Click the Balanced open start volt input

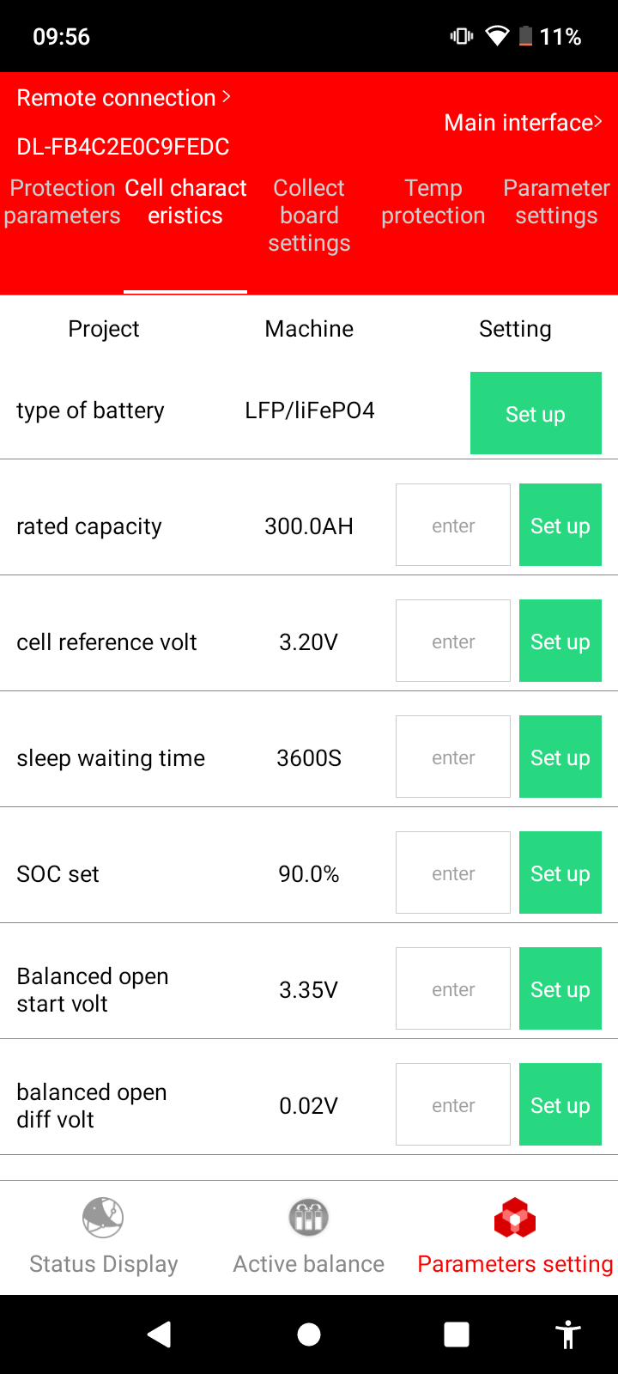pos(453,989)
